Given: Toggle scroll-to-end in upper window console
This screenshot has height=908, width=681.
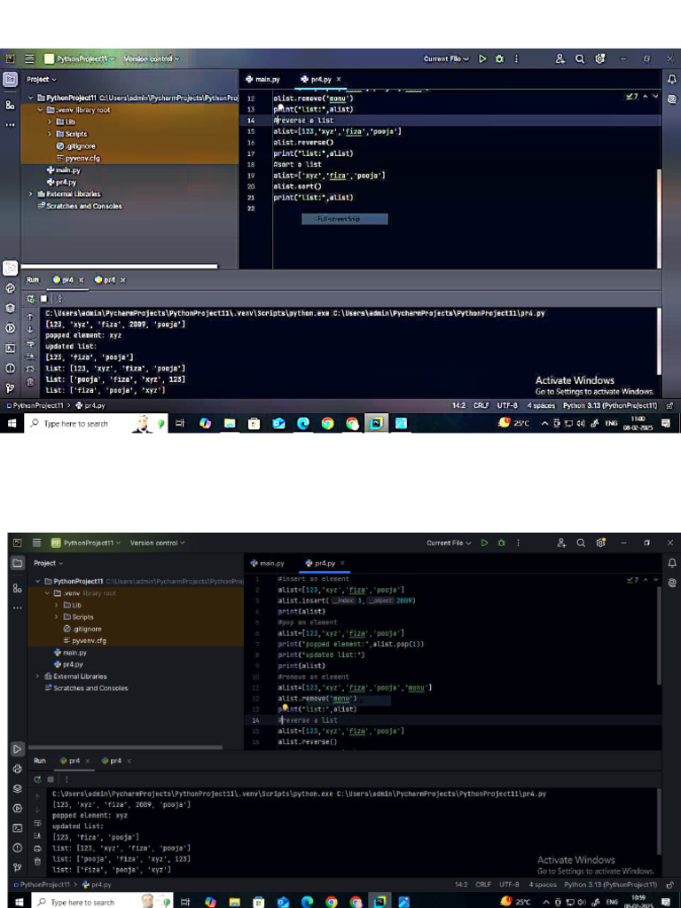Looking at the screenshot, I should pyautogui.click(x=30, y=356).
